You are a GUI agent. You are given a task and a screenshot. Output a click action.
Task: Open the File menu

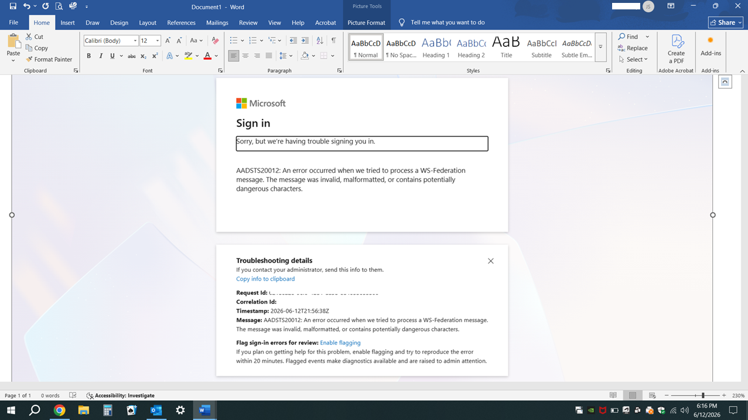(x=13, y=22)
